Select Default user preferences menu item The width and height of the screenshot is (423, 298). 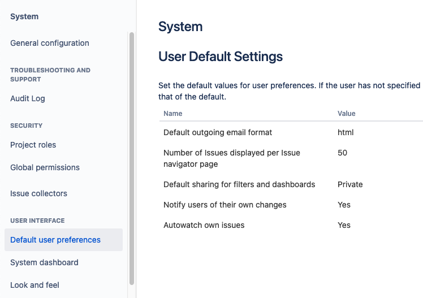click(55, 240)
